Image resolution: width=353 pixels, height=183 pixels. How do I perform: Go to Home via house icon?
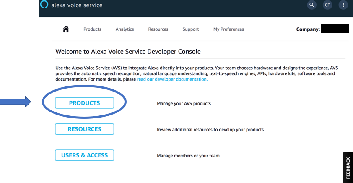click(66, 29)
